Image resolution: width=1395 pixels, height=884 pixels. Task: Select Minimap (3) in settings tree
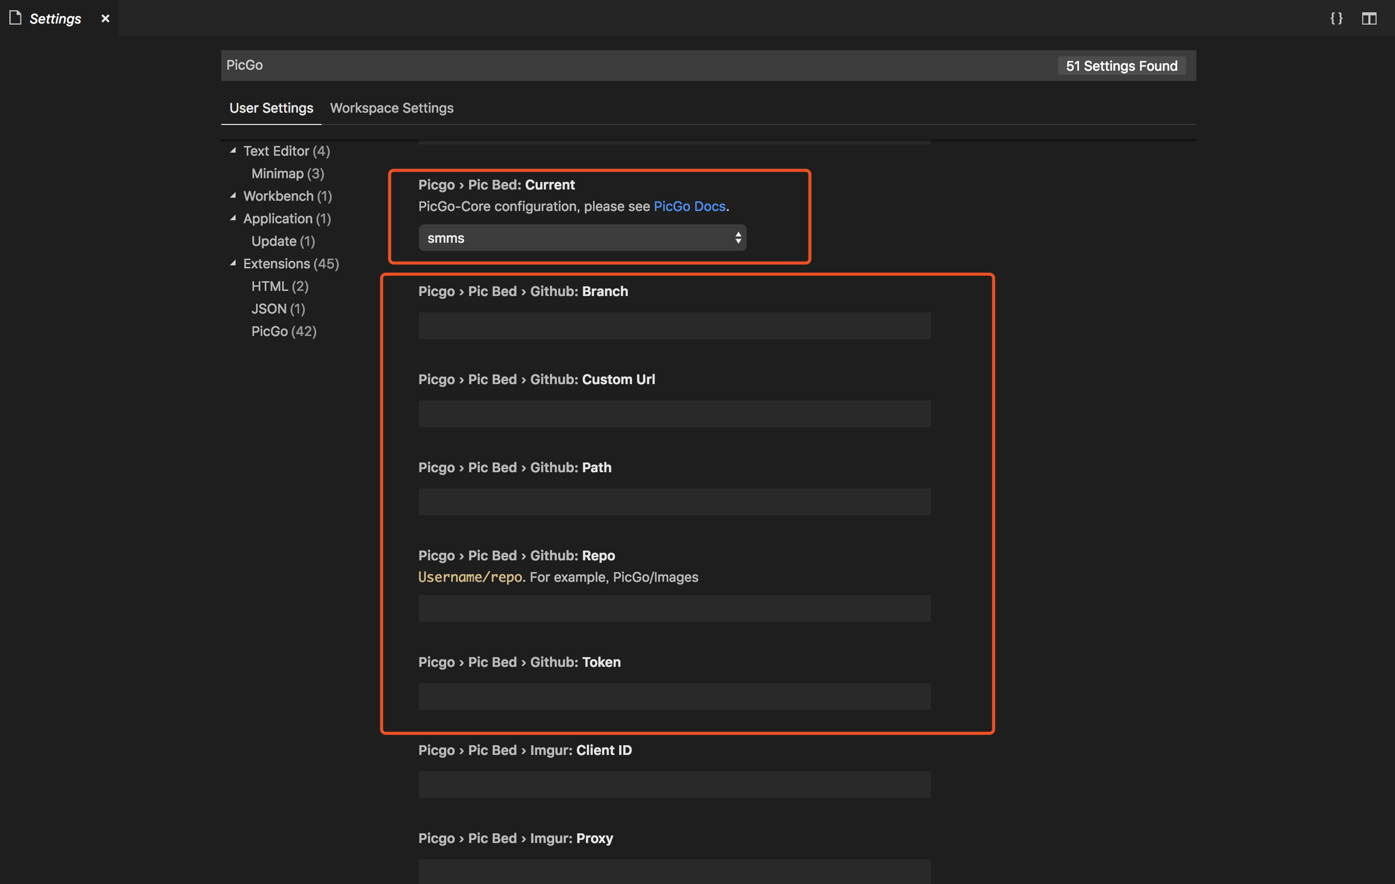click(x=287, y=173)
